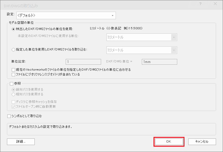The height and width of the screenshot is (152, 223).
Task: Click the DXF/DWG 単位 1mm field
Action: click(x=159, y=62)
